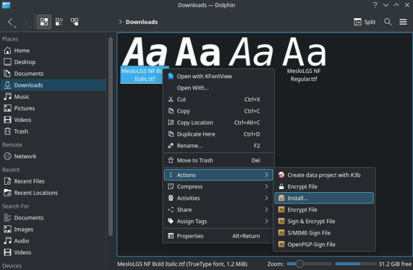Screen dimensions: 413x270
Task: Open Network in Remote section
Action: (x=25, y=156)
